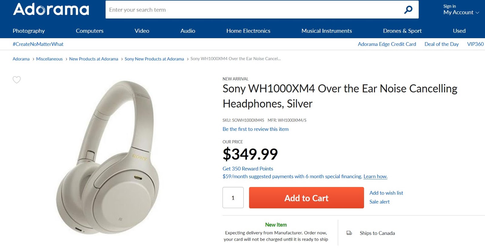Click the Sony headphones product image
The image size is (485, 248).
click(x=108, y=157)
